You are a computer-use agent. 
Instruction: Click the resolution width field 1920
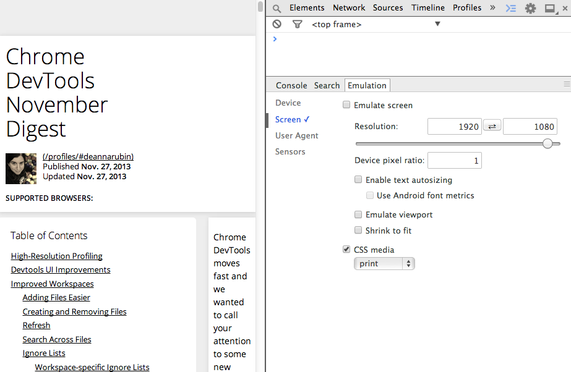(x=455, y=127)
